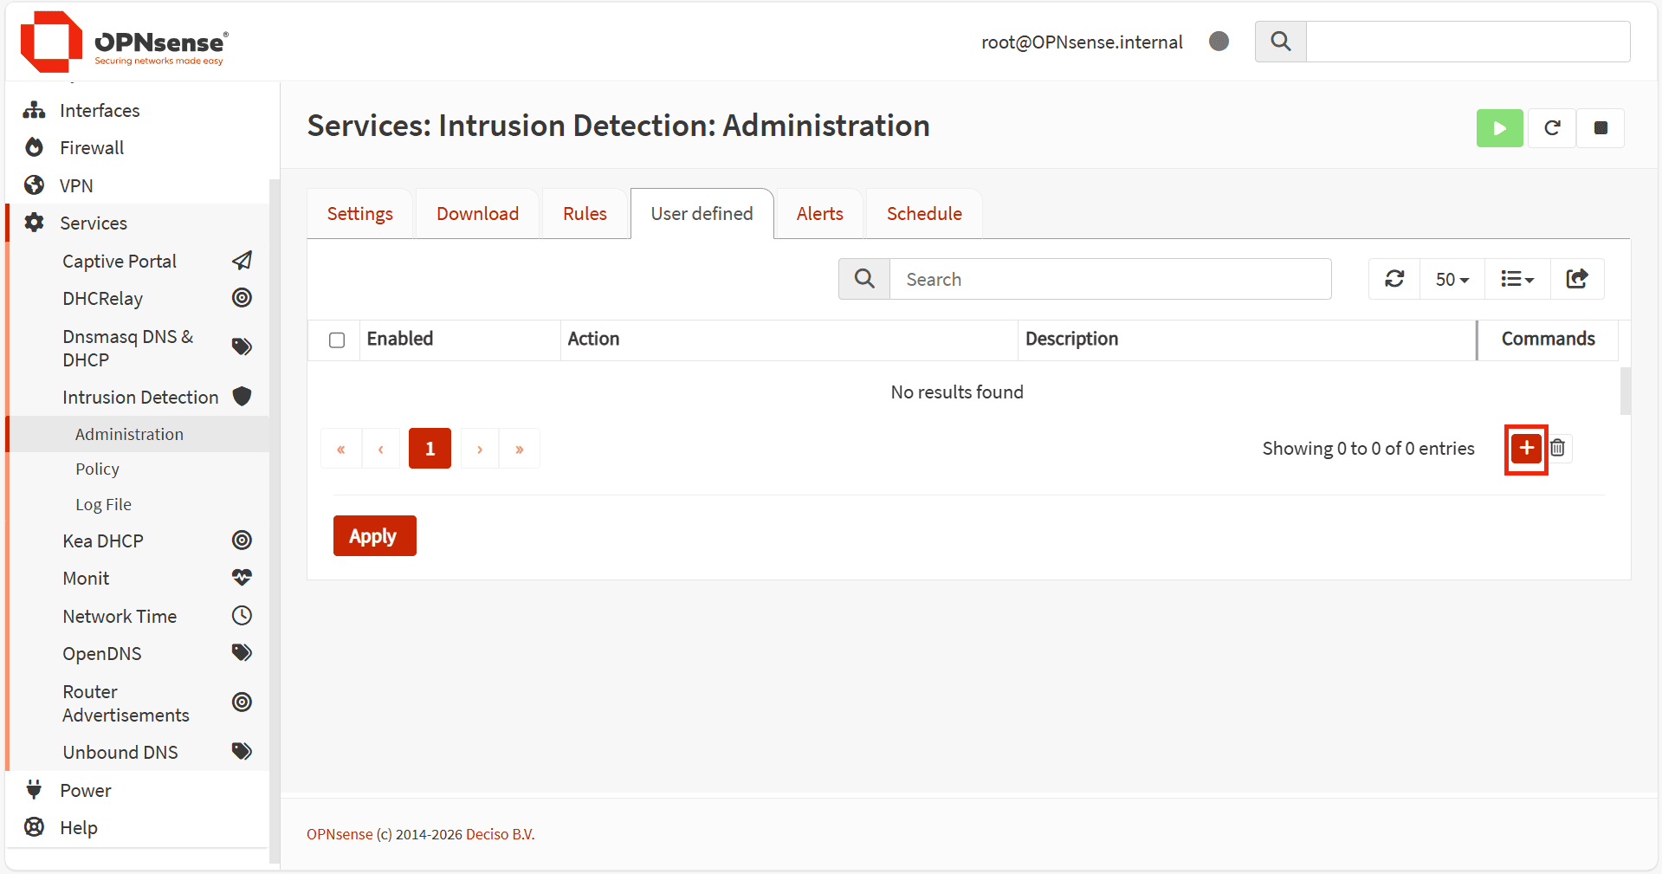Switch to the Alerts tab
Image resolution: width=1662 pixels, height=874 pixels.
(819, 214)
